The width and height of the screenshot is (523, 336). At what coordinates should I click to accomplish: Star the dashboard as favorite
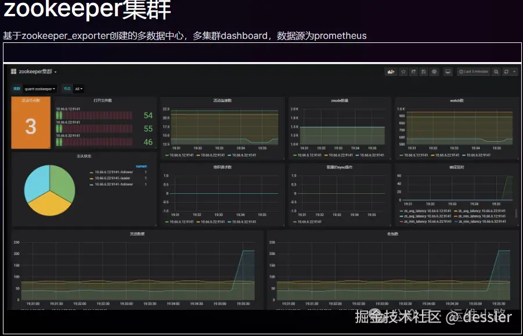coord(403,71)
